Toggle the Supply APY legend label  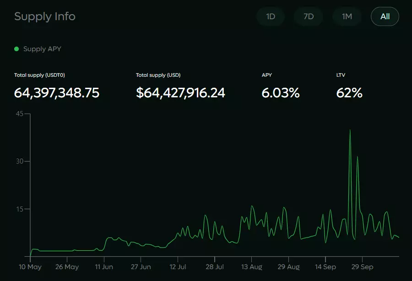[x=42, y=49]
